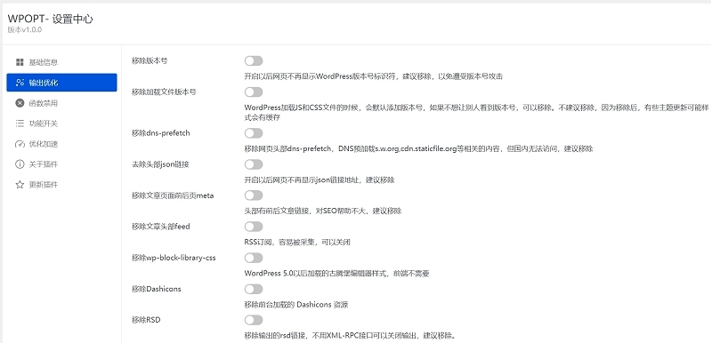Click the 版本v1.0.0 version text
The height and width of the screenshot is (343, 712).
(x=25, y=30)
